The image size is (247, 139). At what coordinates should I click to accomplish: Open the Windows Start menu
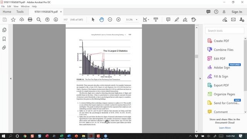tap(3, 136)
